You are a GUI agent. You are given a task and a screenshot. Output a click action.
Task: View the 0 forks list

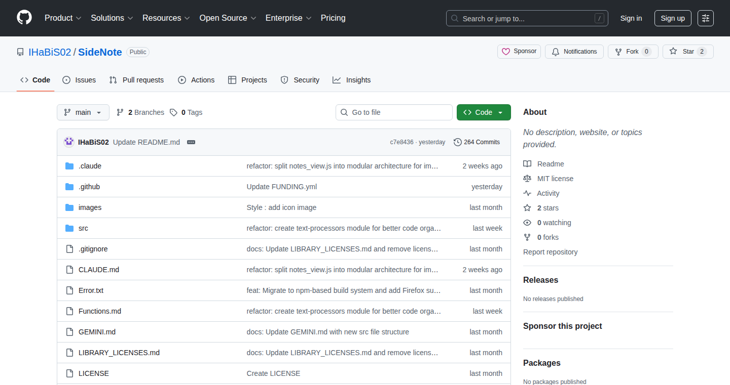(x=541, y=237)
